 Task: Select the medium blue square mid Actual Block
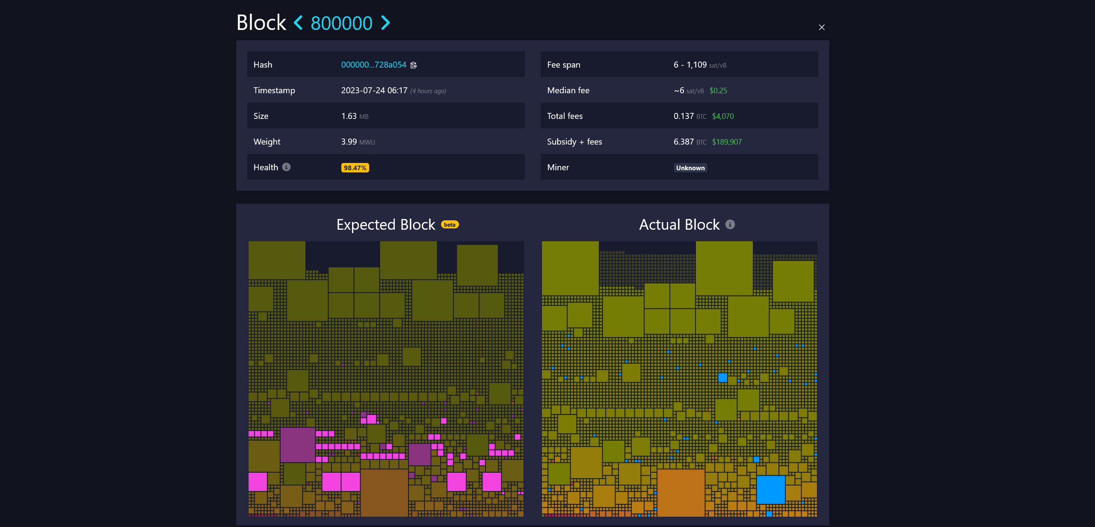pos(722,377)
